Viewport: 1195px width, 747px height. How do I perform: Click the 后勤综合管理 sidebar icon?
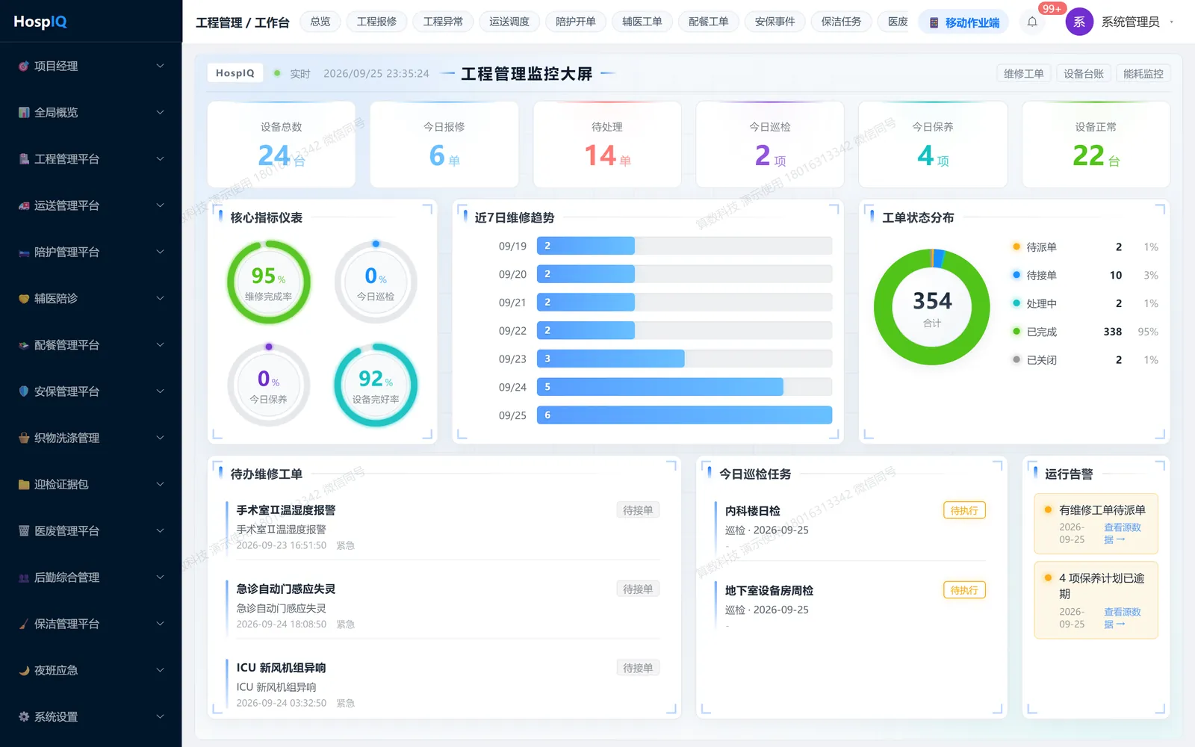point(24,577)
